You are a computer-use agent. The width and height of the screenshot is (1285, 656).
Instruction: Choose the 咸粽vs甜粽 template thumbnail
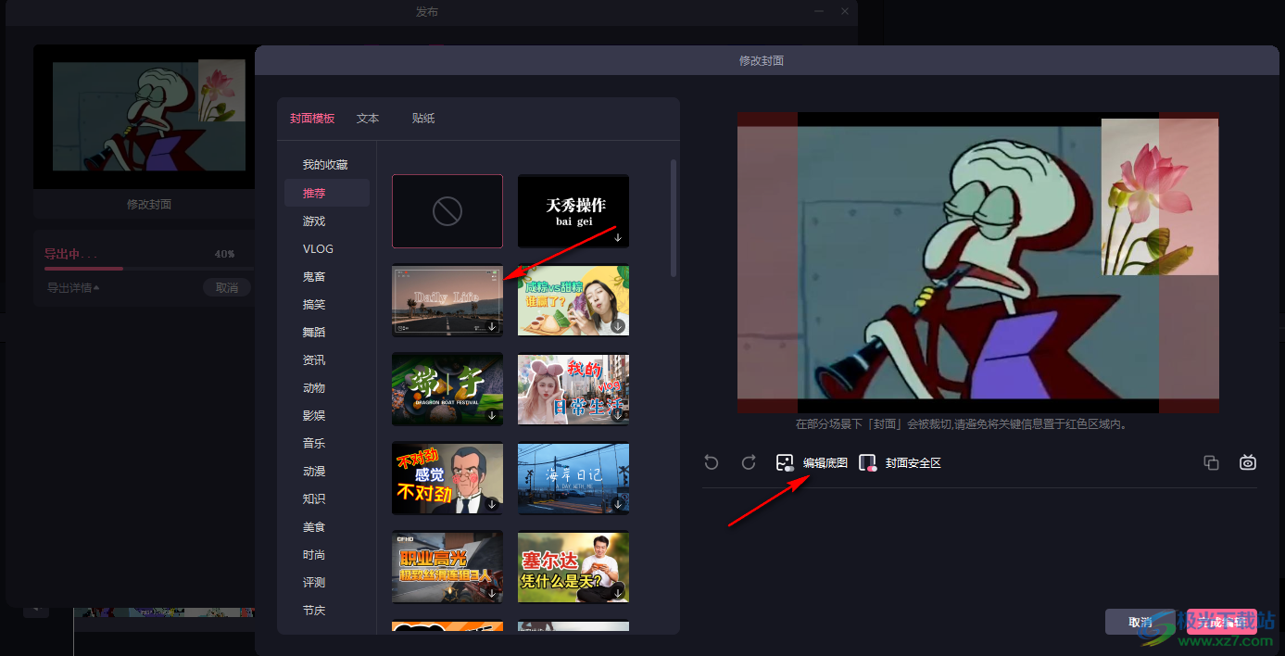(573, 300)
